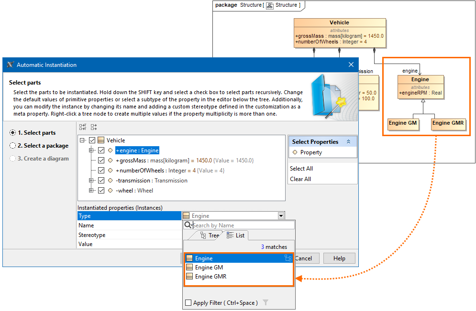Screen dimensions: 476x311
Task: Select the '2. Select a package' radio button
Action: point(12,146)
